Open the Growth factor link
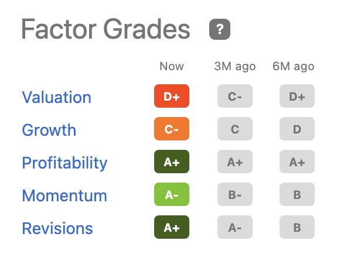 pos(49,130)
